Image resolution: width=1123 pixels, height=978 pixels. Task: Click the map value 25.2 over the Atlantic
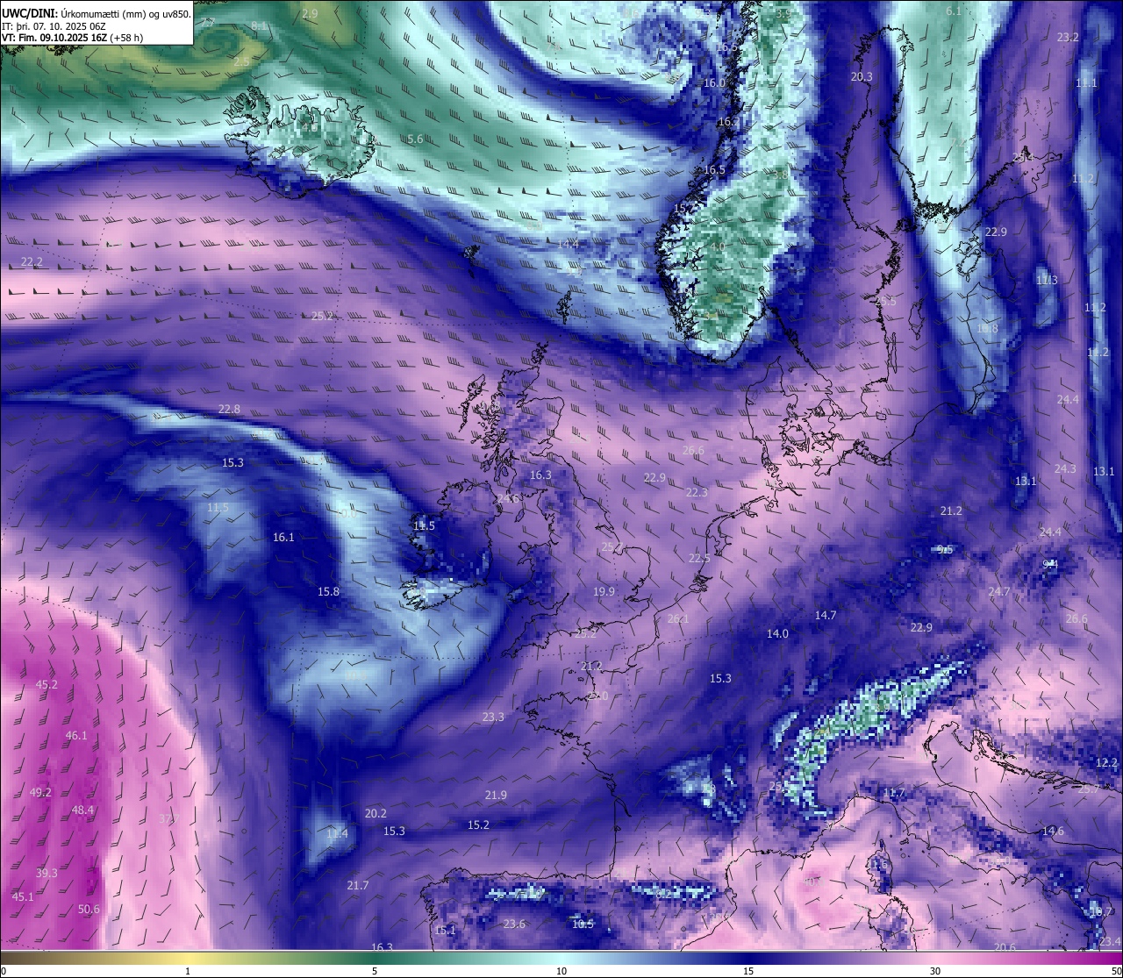[x=322, y=316]
